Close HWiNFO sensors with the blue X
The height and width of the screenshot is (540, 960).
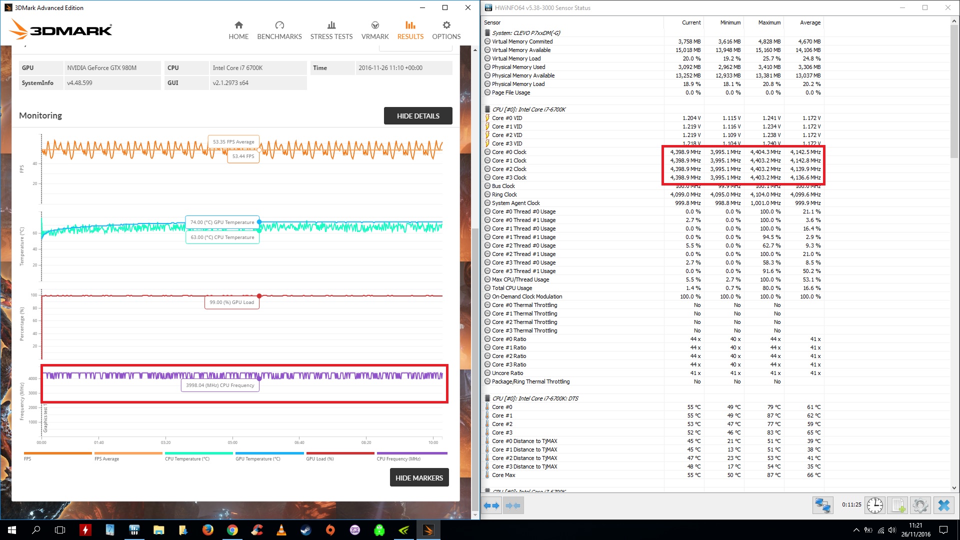(944, 505)
